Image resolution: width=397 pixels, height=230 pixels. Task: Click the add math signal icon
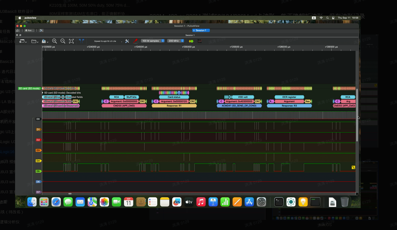click(200, 41)
